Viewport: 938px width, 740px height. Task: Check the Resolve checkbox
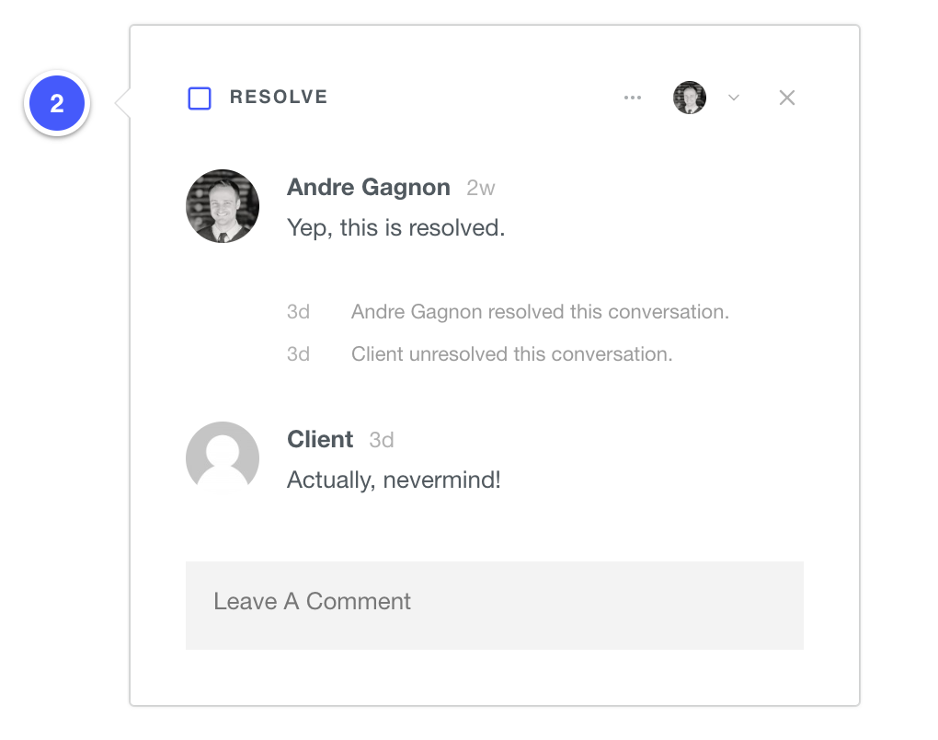coord(200,98)
